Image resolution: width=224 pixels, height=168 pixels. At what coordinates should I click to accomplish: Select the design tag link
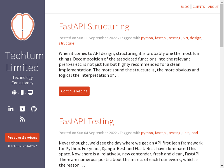(195, 38)
